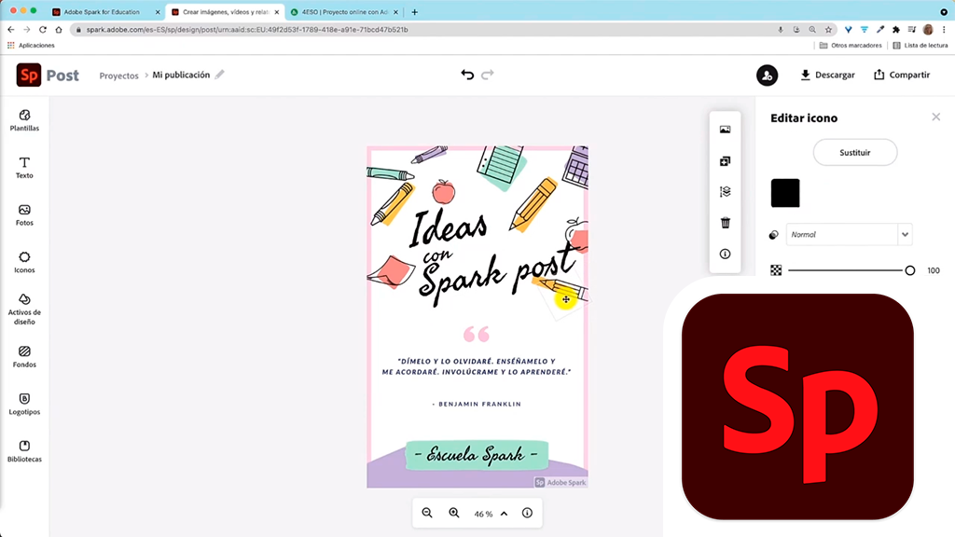Open the Fondos backgrounds panel
Image resolution: width=955 pixels, height=537 pixels.
point(24,357)
